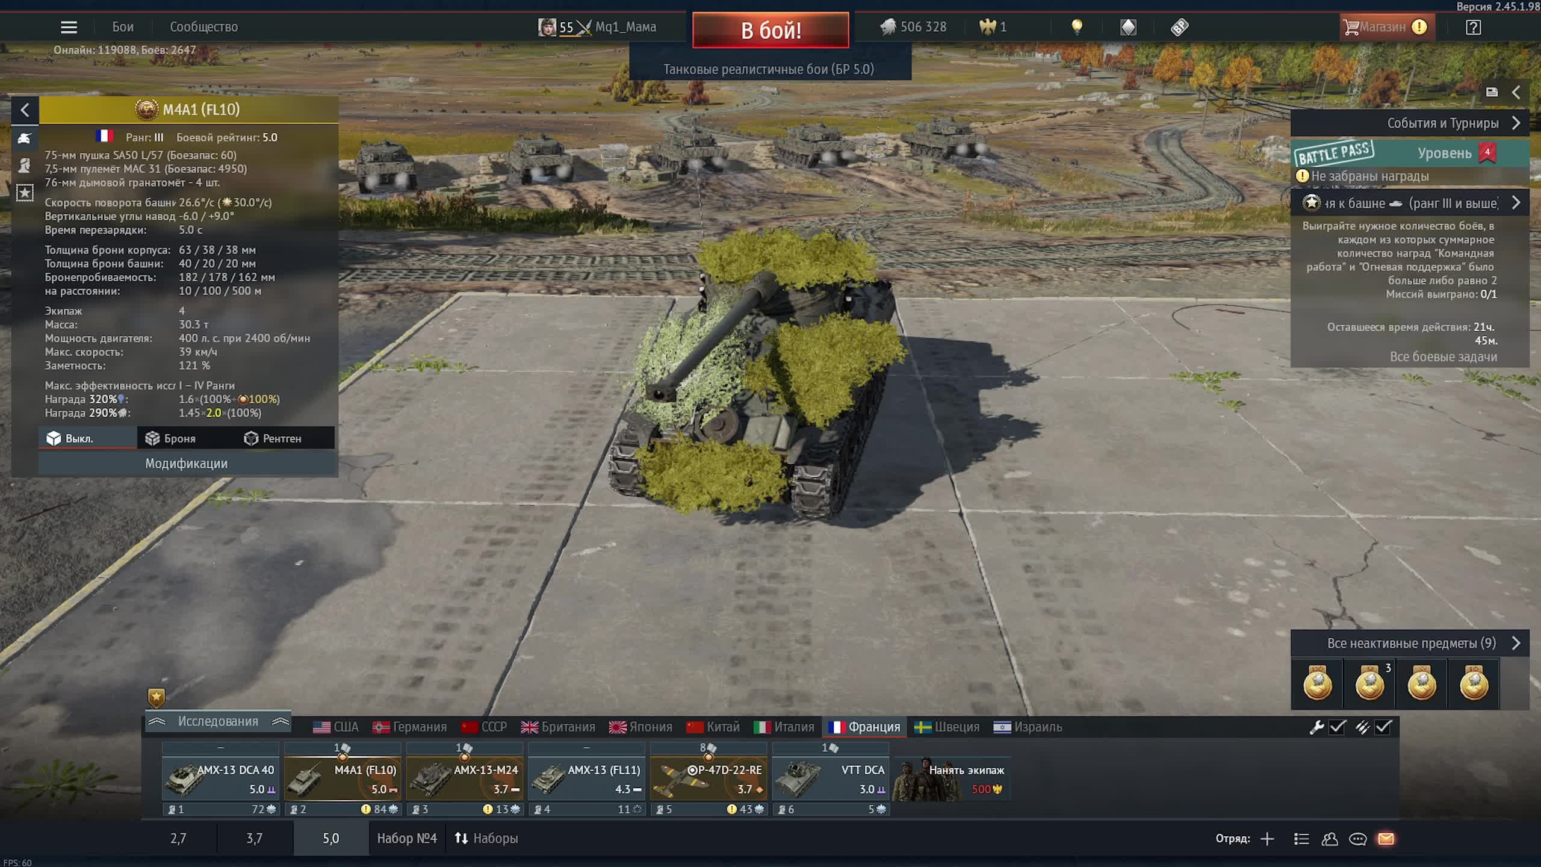The image size is (1541, 867).
Task: Open Наборы presets list
Action: pyautogui.click(x=486, y=839)
